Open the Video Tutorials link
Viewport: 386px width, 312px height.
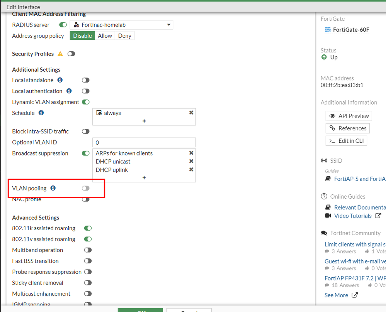(353, 216)
